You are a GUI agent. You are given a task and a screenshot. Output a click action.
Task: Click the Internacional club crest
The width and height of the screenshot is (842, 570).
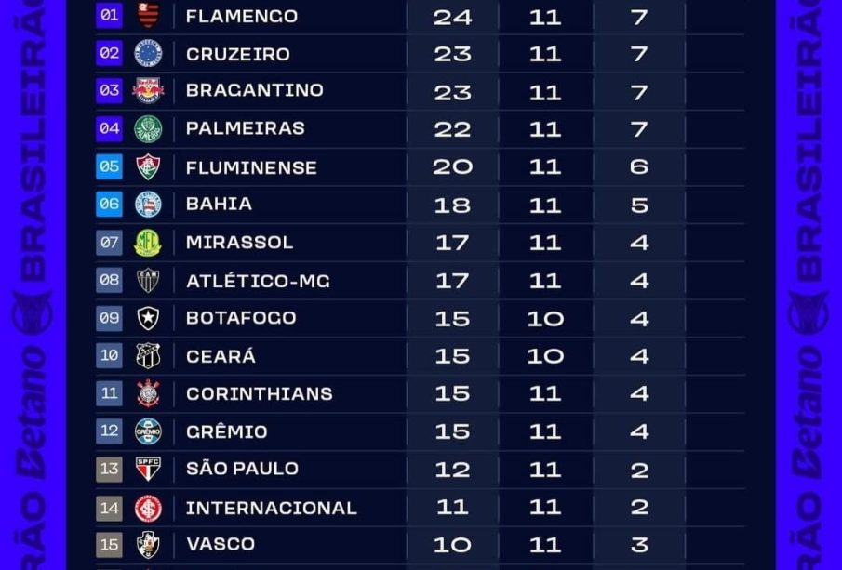(x=148, y=508)
